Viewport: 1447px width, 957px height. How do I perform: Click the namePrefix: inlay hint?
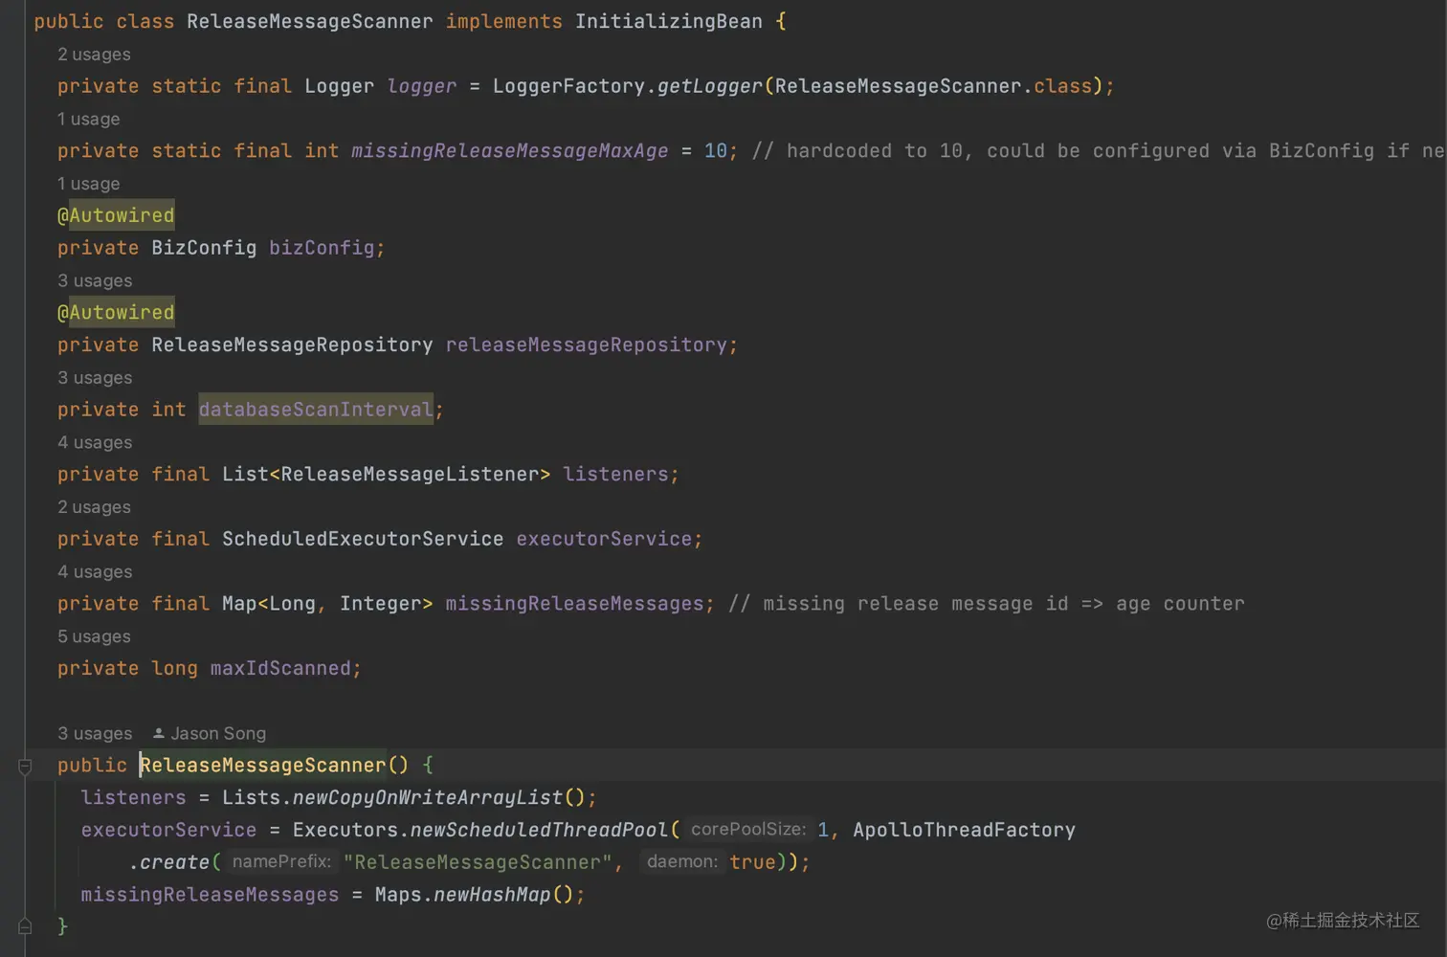[281, 862]
